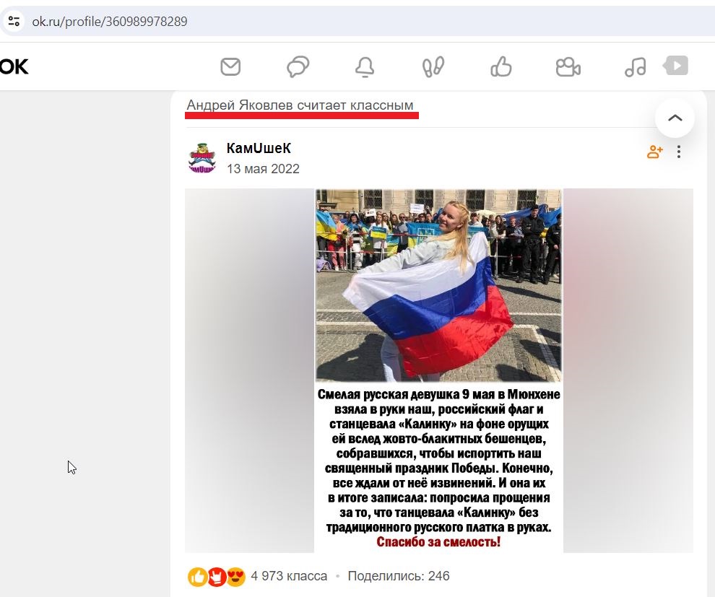
Task: Click the site info icon in address bar
Action: point(14,21)
